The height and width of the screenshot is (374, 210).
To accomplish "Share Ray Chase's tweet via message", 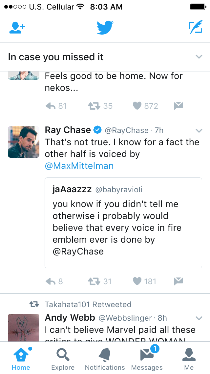I will [178, 281].
